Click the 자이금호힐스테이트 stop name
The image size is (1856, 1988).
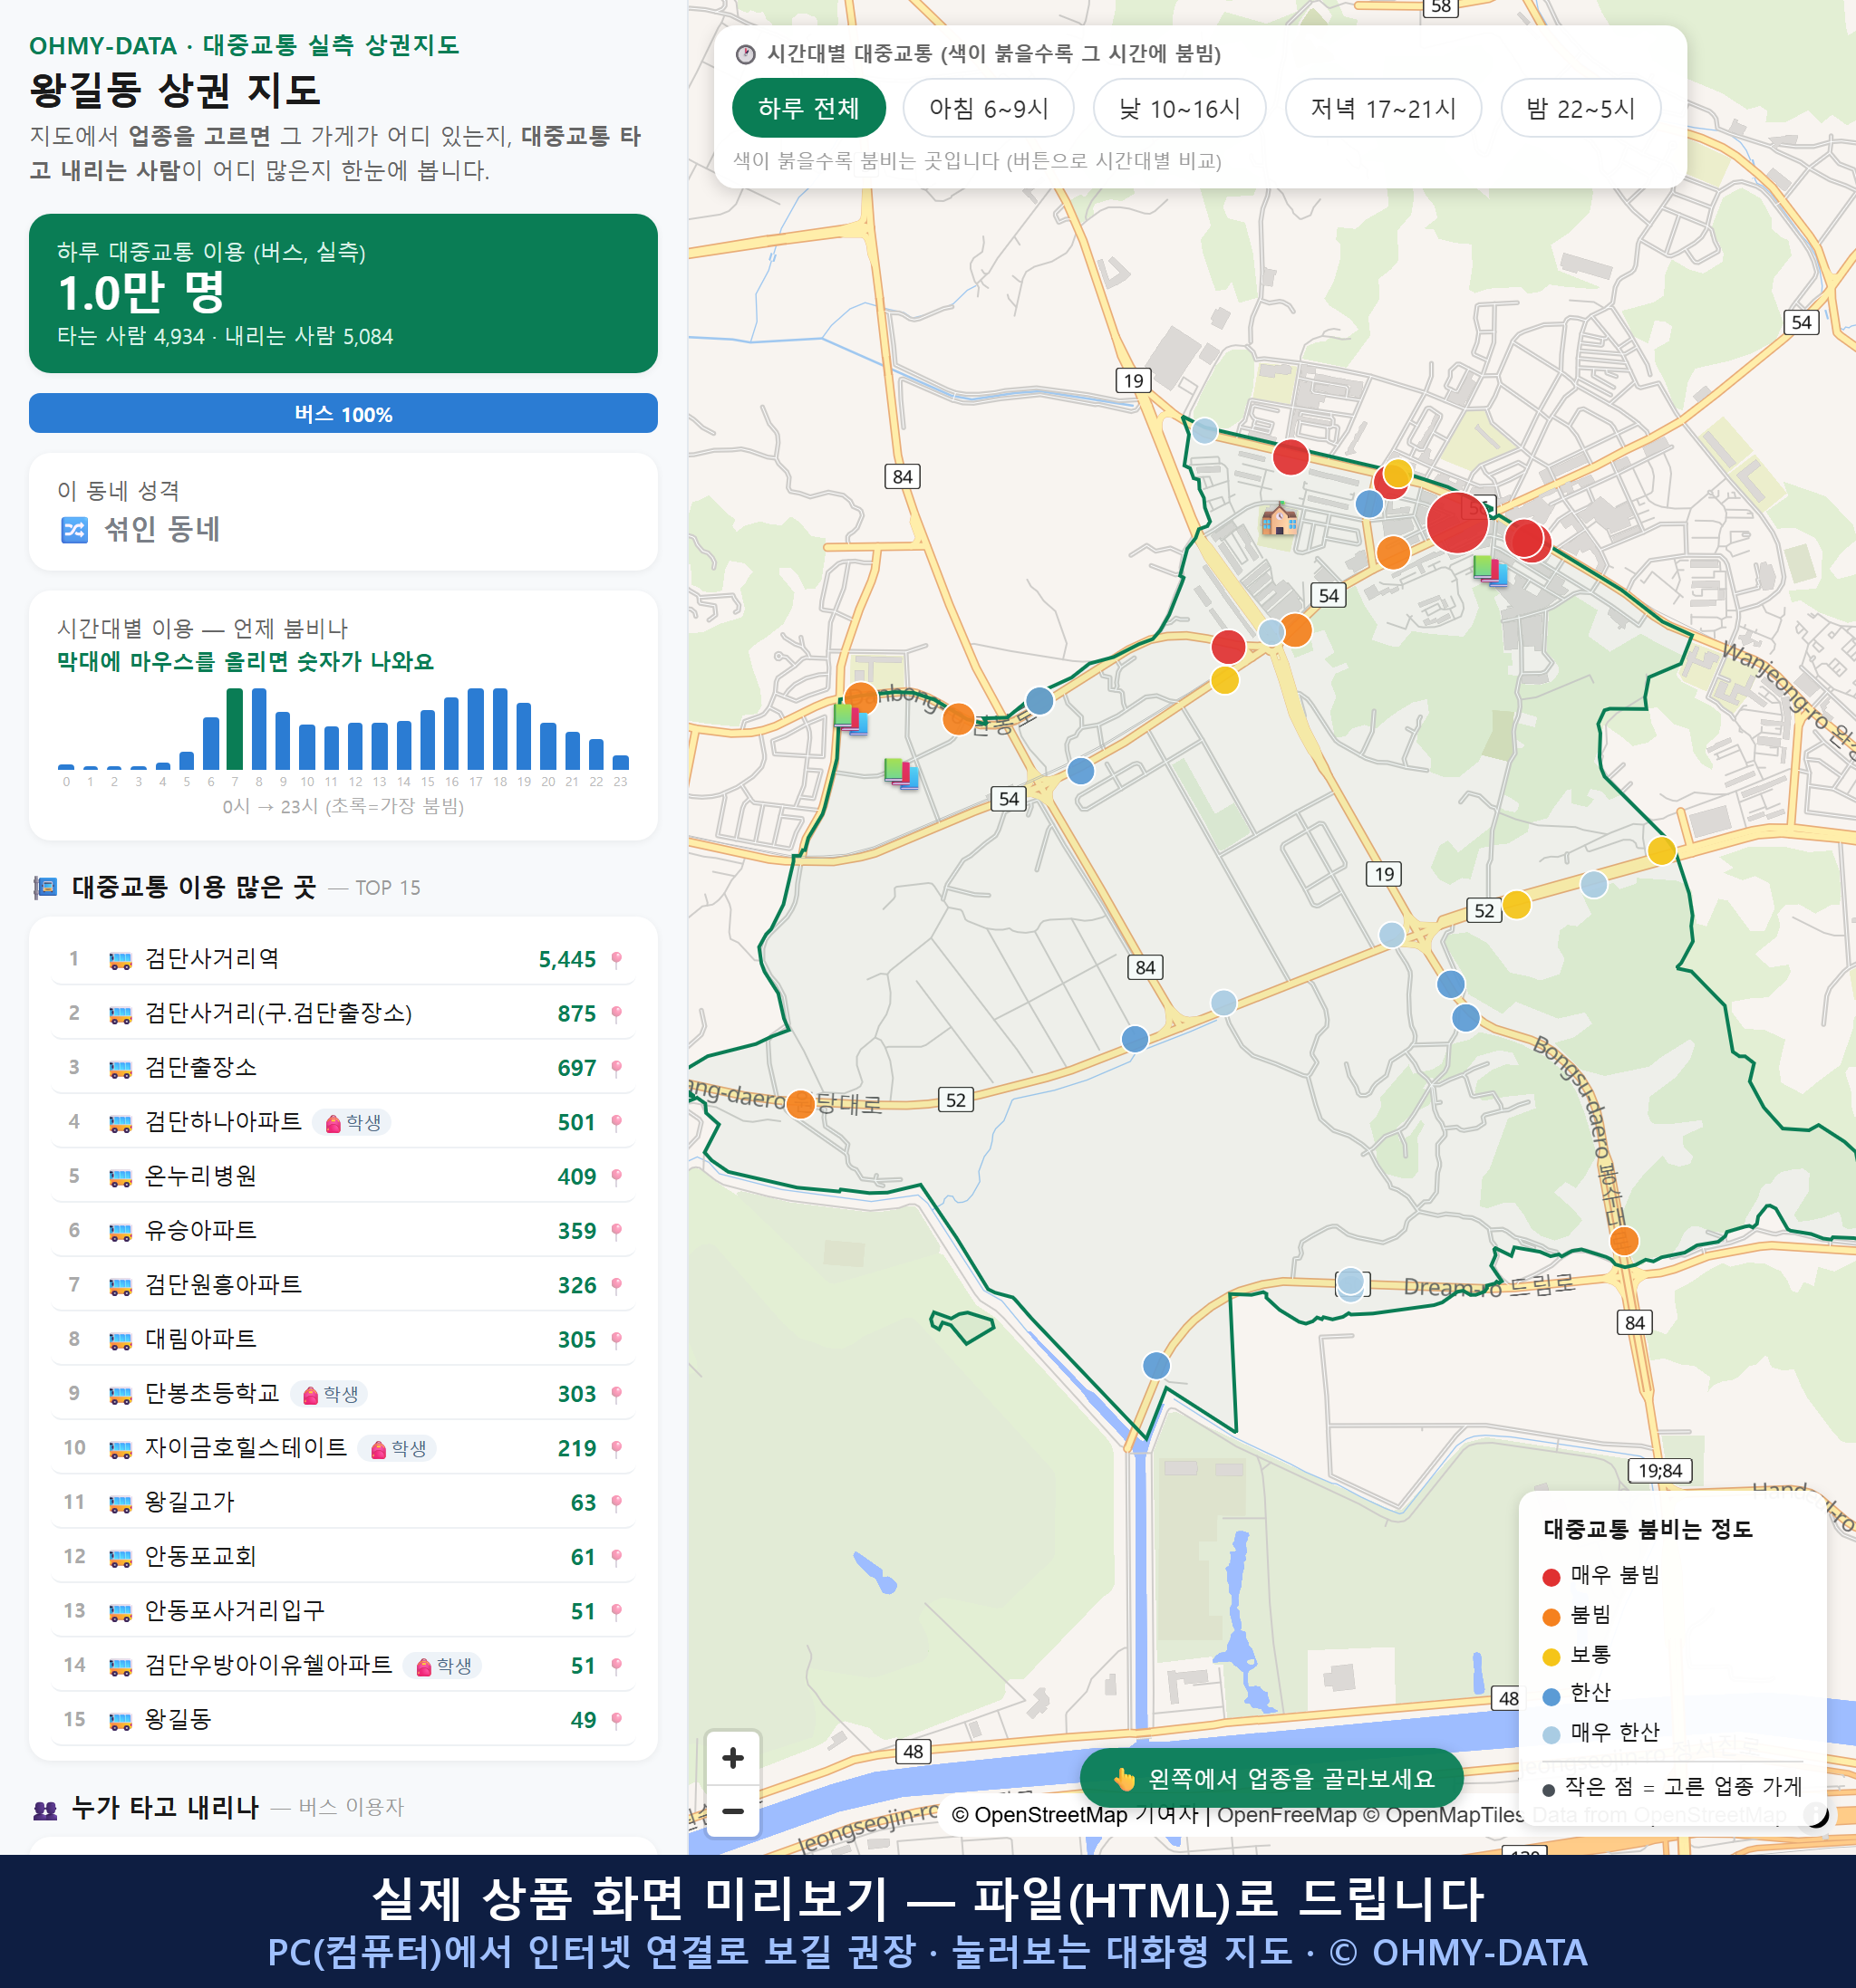246,1448
